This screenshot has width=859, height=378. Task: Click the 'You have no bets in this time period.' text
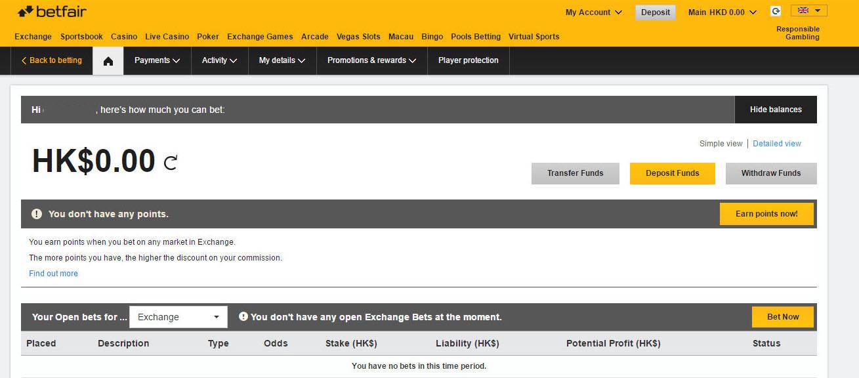tap(419, 366)
